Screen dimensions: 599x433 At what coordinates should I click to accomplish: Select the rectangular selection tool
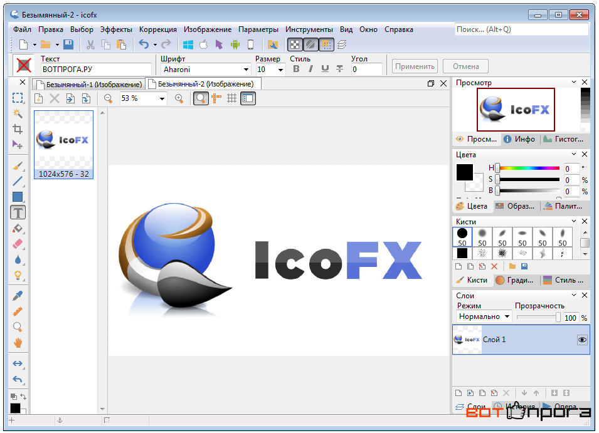pos(18,98)
